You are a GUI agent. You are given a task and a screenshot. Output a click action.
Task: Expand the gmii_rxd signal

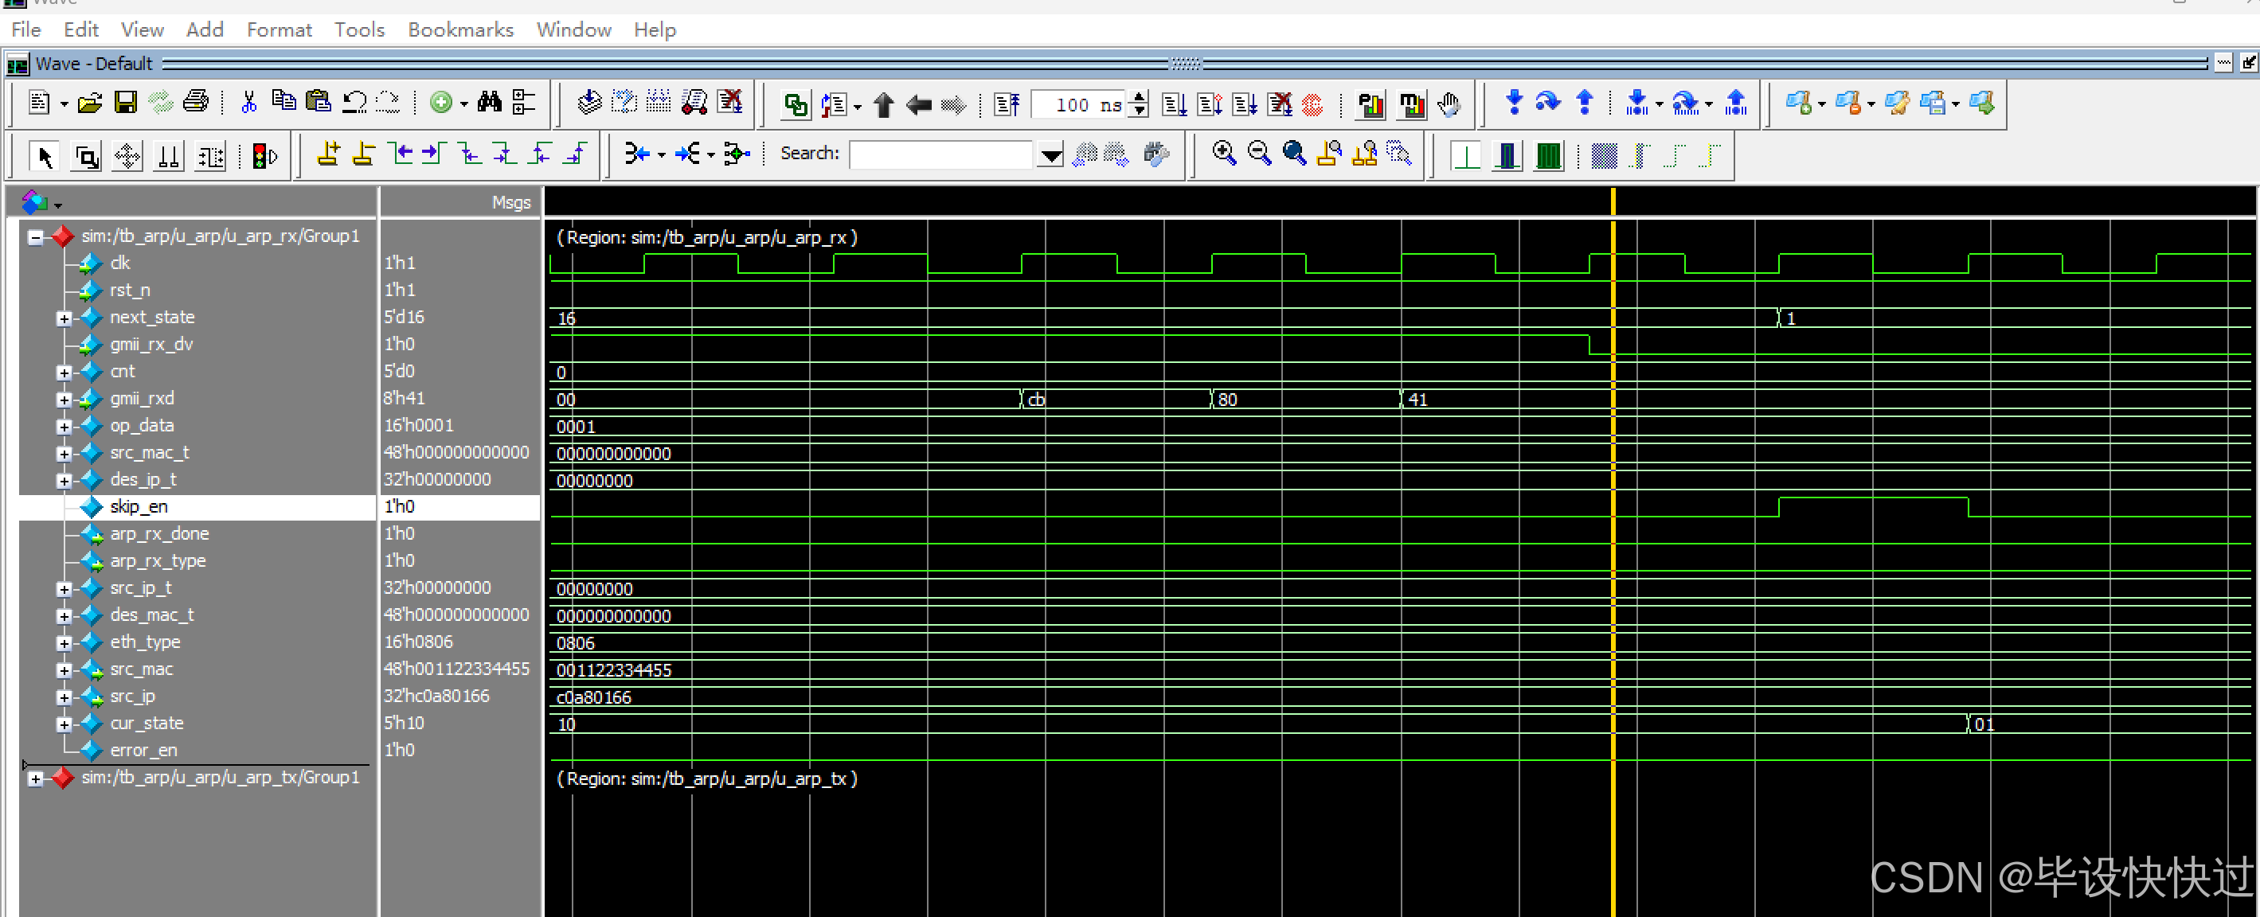point(64,400)
